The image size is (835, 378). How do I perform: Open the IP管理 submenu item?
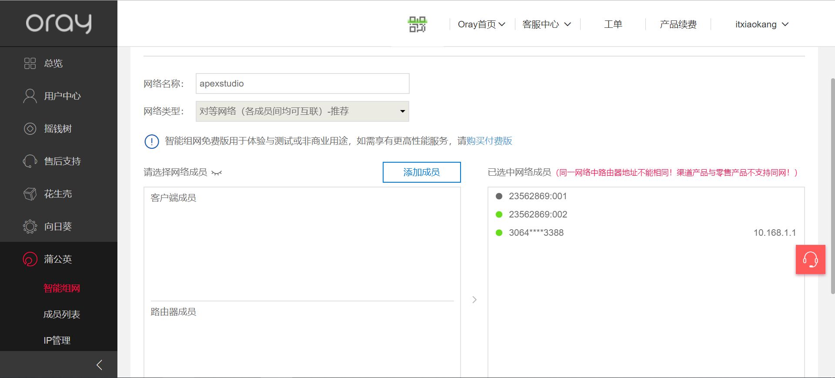[x=57, y=341]
